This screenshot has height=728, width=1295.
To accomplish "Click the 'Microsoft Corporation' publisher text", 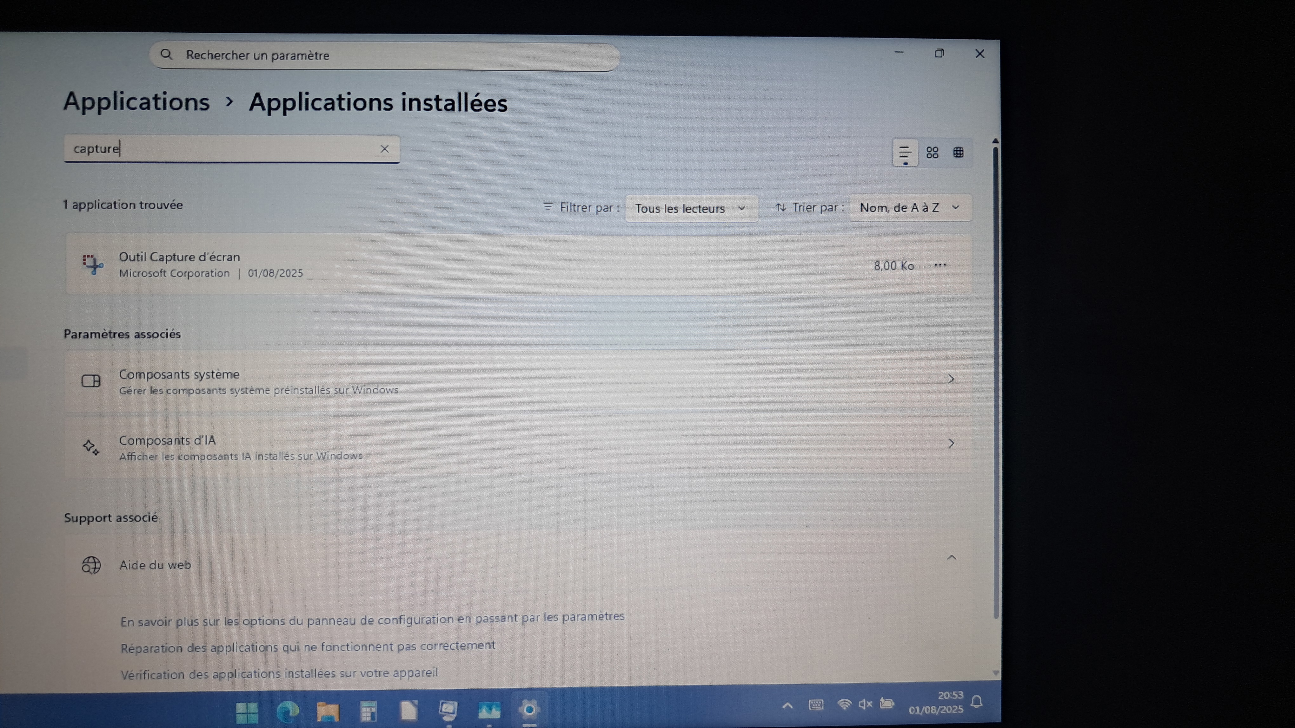I will click(174, 273).
